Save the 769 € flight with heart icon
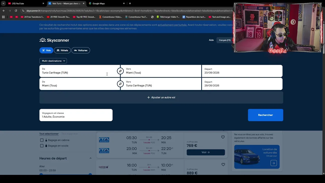Image resolution: width=325 pixels, height=183 pixels. 223,137
